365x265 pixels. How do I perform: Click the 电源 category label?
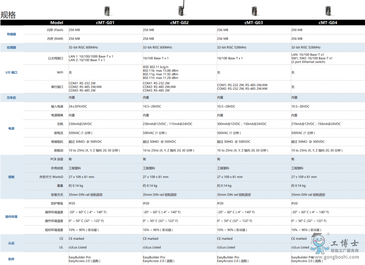[11, 128]
